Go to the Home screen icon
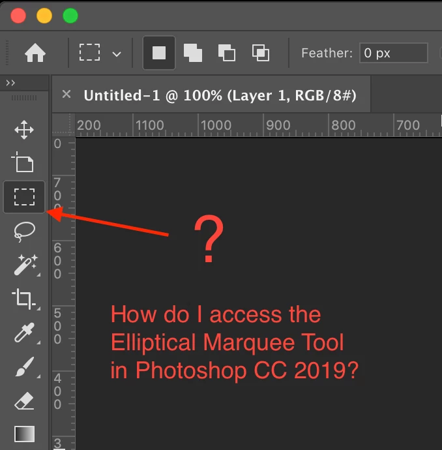The image size is (442, 450). tap(35, 53)
